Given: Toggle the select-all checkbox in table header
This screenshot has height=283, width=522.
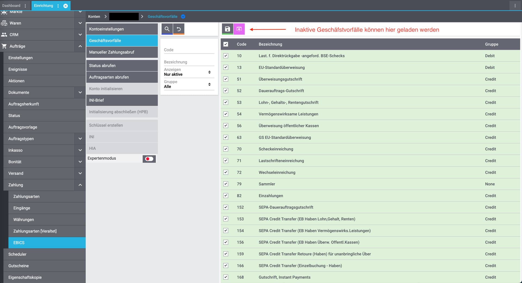Looking at the screenshot, I should point(226,44).
